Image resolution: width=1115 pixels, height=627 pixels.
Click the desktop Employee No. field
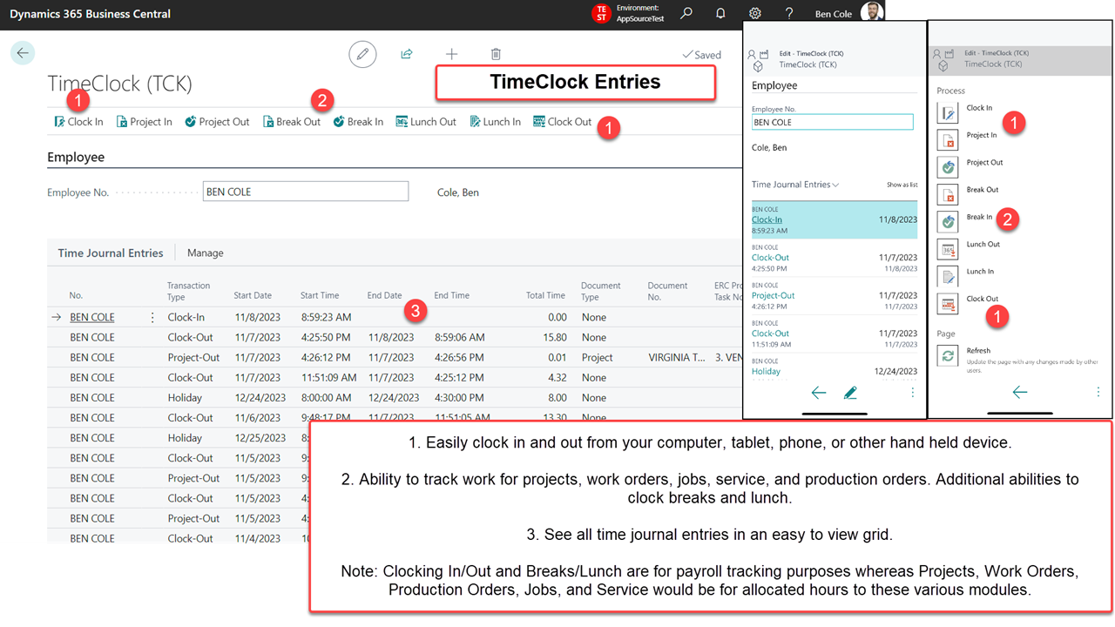[305, 192]
